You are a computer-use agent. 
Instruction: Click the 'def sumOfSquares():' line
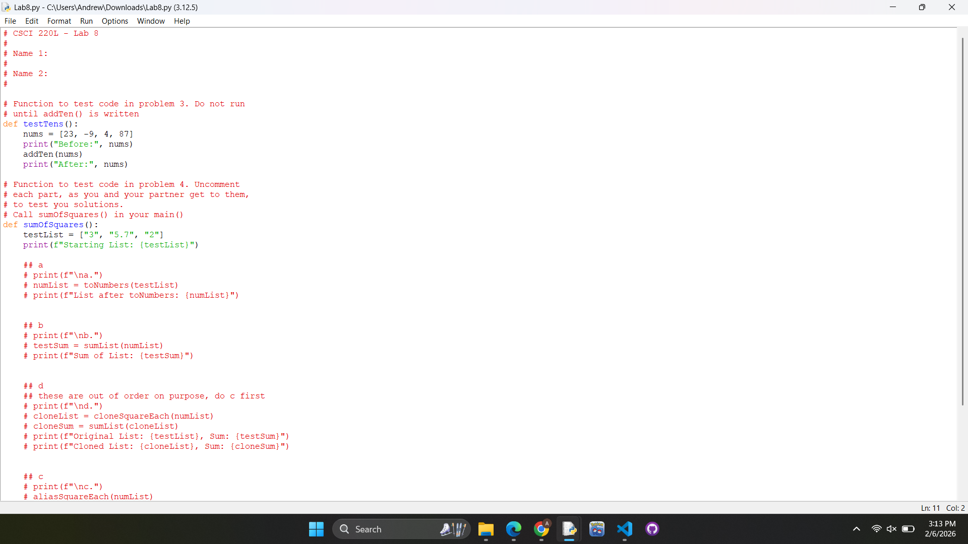[50, 225]
